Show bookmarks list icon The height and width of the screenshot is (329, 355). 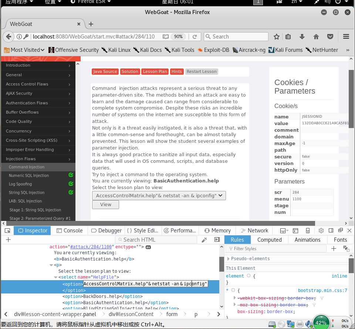point(288,37)
